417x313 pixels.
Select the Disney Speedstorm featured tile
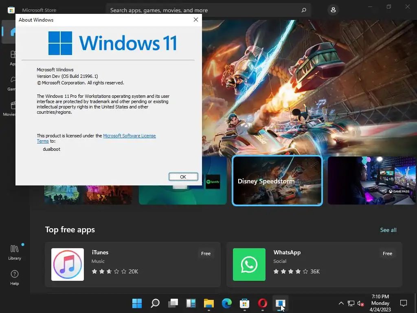click(277, 181)
